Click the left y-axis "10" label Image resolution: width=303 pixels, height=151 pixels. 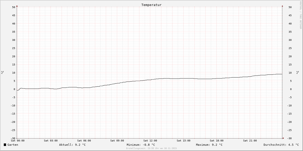[14, 73]
